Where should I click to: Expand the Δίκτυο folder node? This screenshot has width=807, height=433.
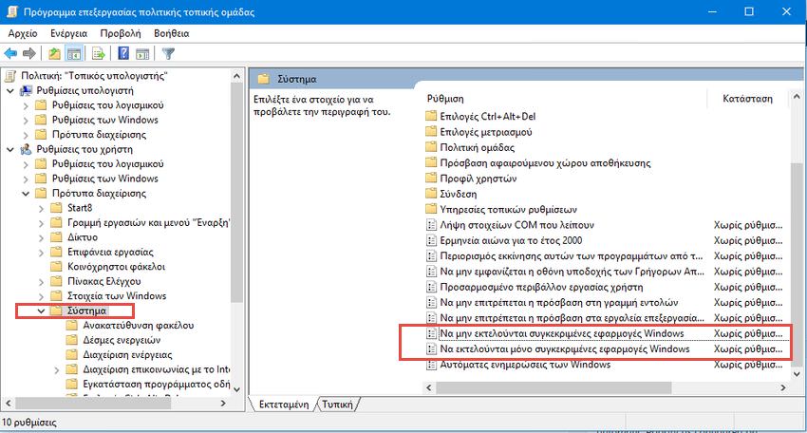(x=41, y=237)
